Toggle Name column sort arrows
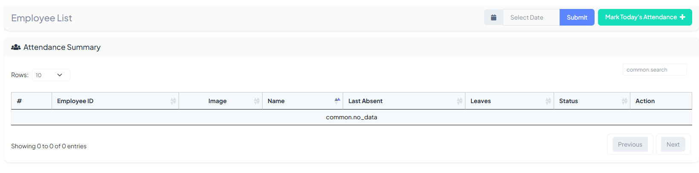The width and height of the screenshot is (699, 173). [337, 101]
